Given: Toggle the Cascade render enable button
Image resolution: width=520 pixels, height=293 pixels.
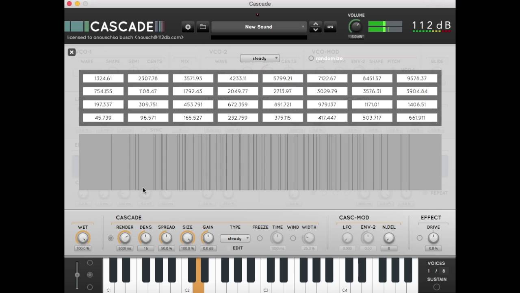Looking at the screenshot, I should pos(110,238).
